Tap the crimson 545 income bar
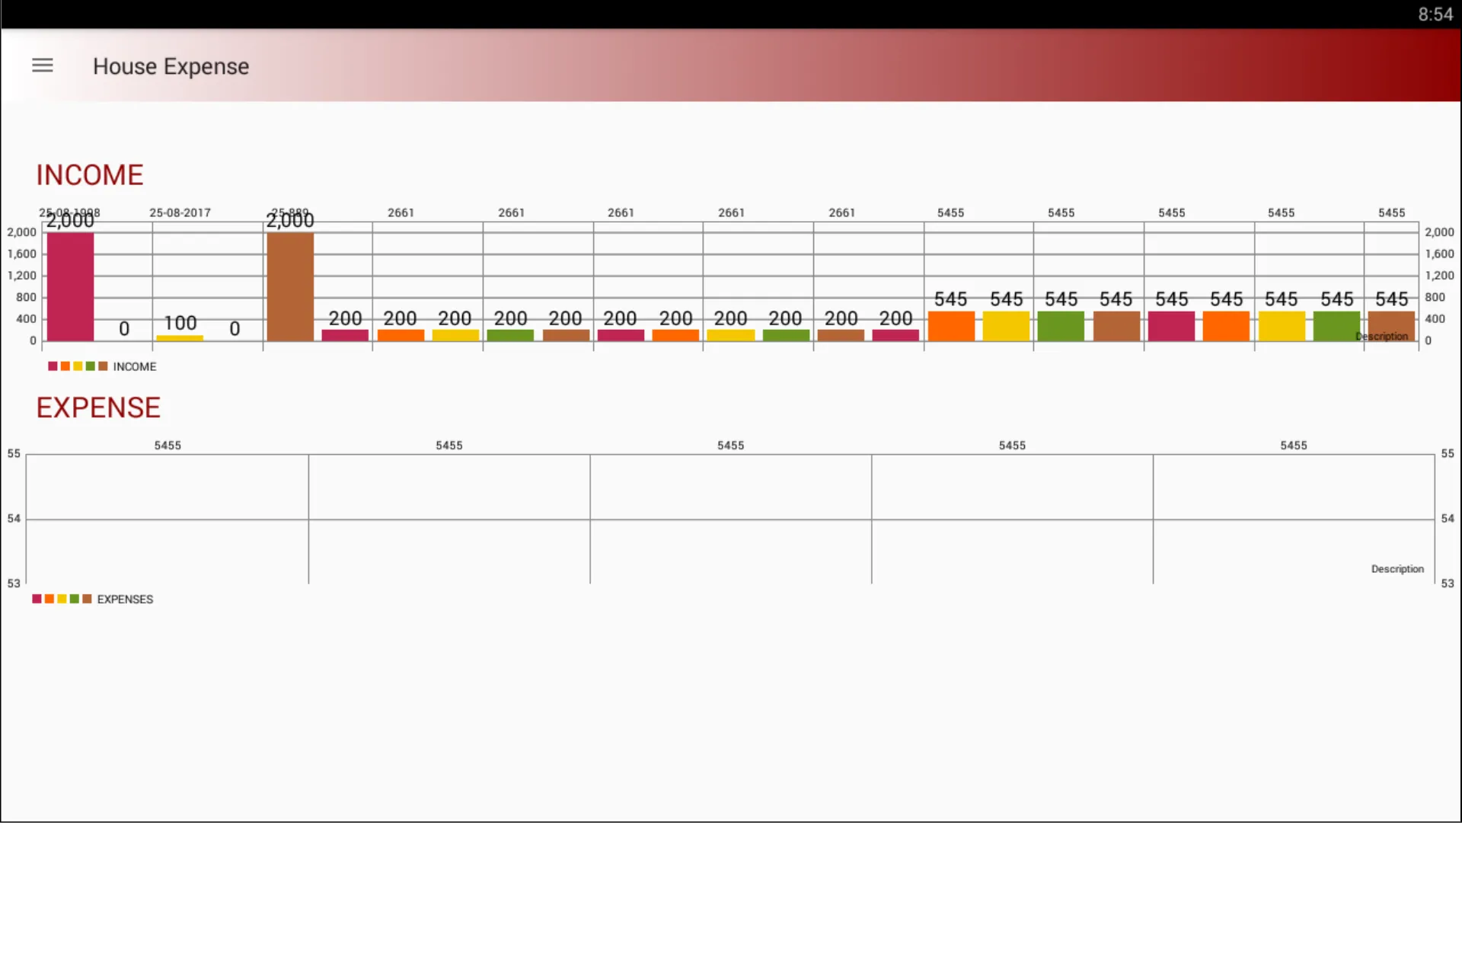Screen dimensions: 1462x975 1171,326
